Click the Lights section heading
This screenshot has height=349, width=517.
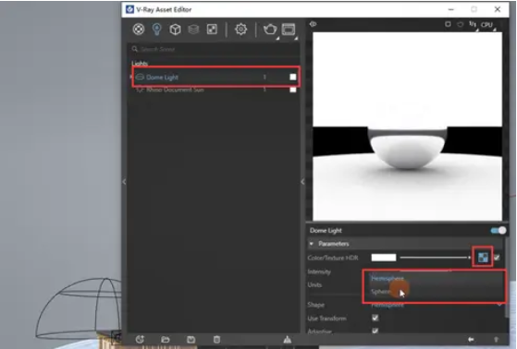coord(140,63)
